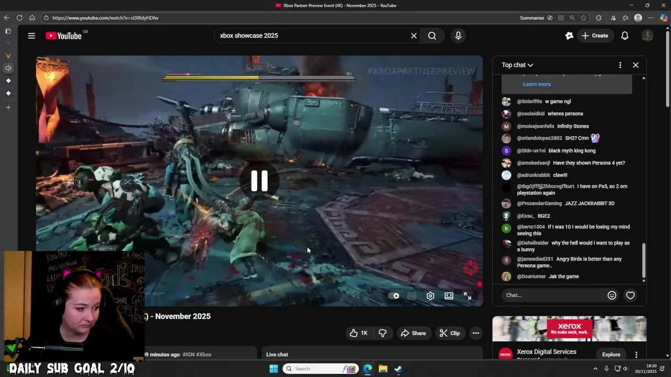
Task: Follow the Learn more link in chat
Action: click(537, 84)
